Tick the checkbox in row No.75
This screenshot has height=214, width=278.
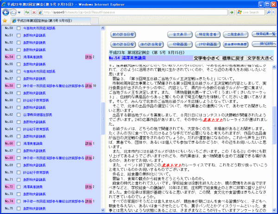(x=19, y=208)
